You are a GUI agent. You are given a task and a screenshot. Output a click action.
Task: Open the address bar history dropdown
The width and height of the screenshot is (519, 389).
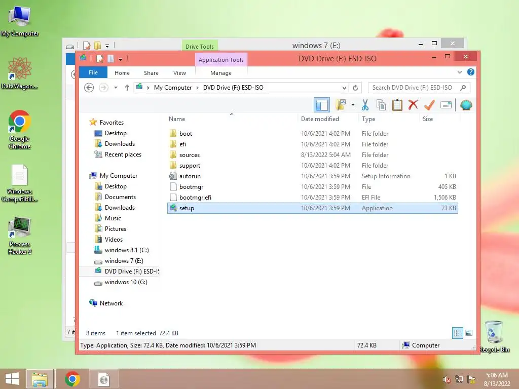tap(344, 88)
